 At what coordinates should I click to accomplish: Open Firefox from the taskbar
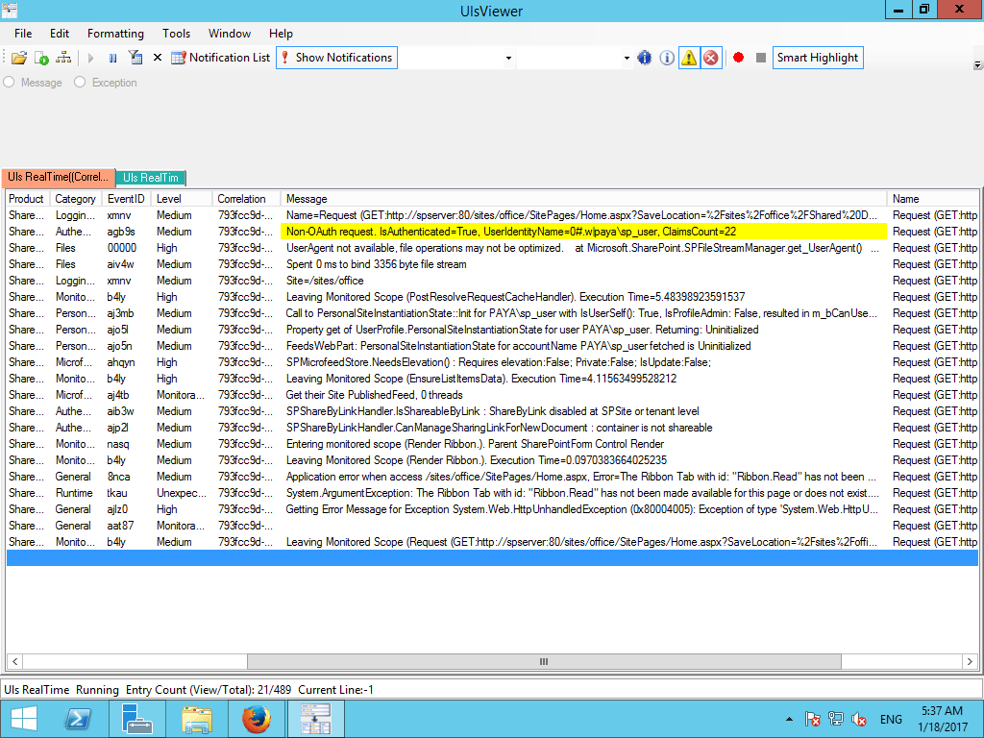pyautogui.click(x=256, y=719)
